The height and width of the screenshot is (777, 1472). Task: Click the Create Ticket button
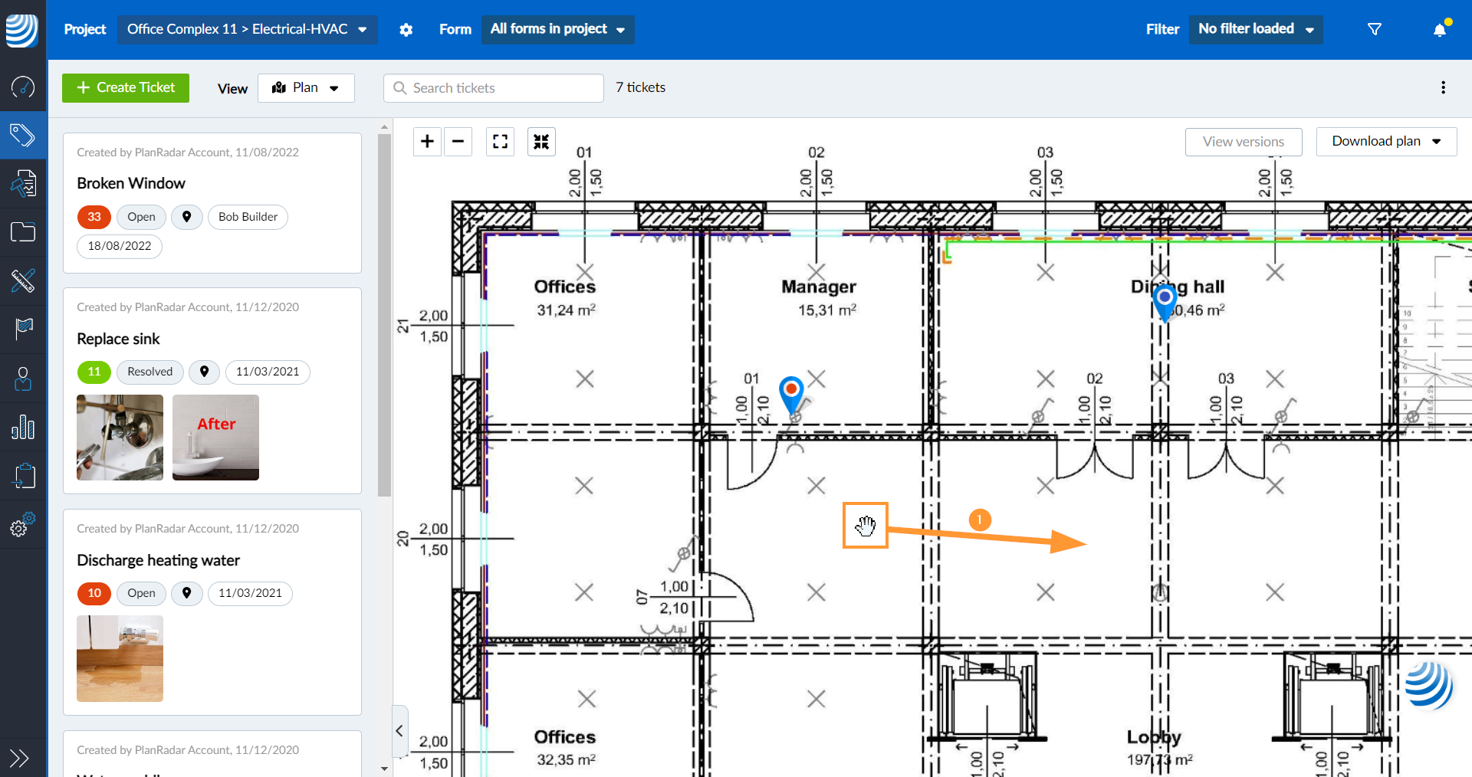[126, 88]
